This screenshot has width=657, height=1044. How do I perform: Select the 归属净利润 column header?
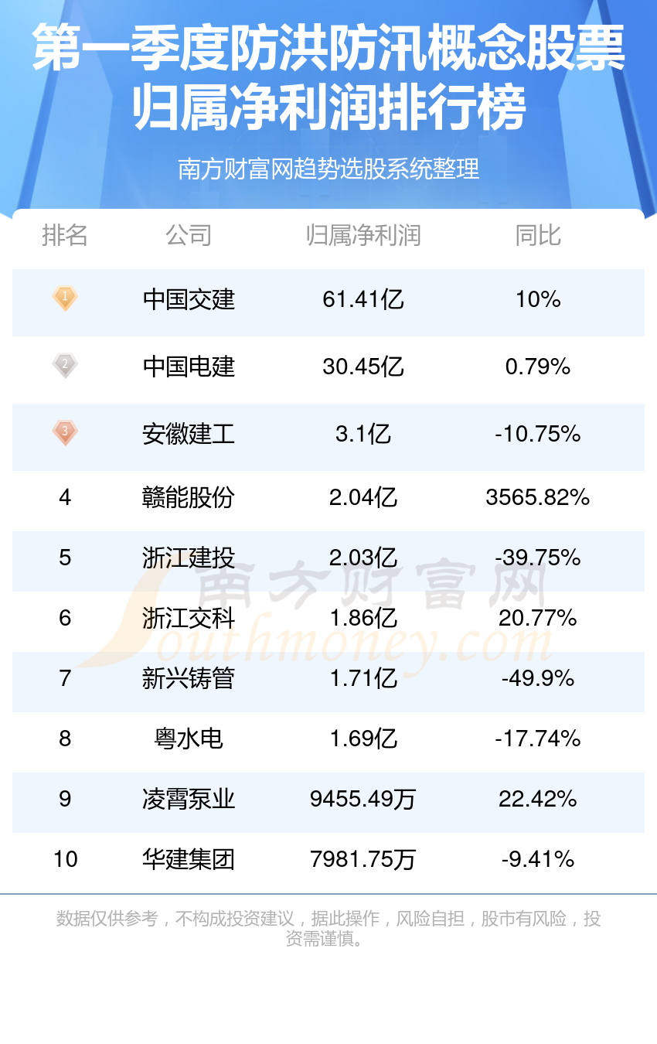point(363,234)
